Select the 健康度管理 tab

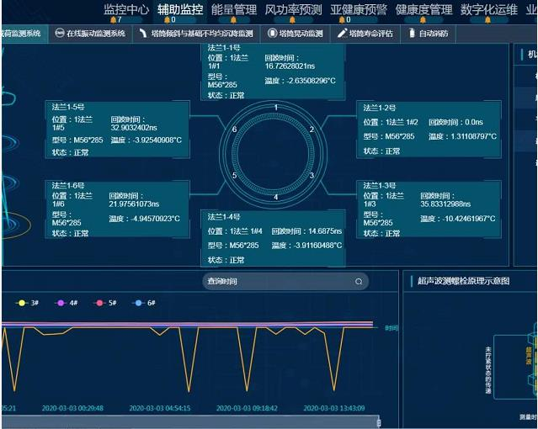tap(423, 9)
